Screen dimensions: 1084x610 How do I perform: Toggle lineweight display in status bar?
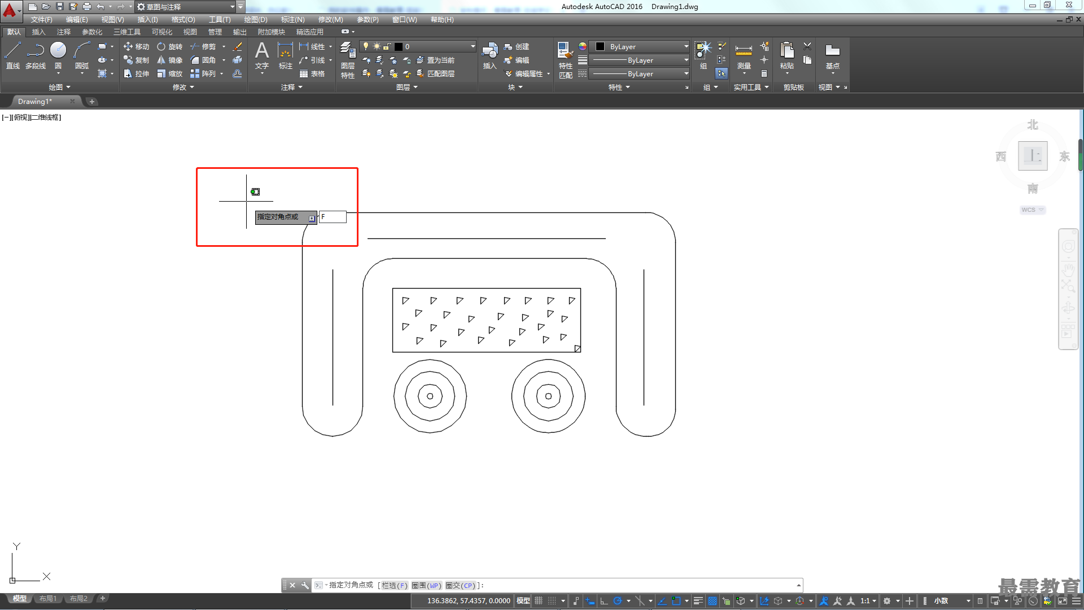click(x=698, y=601)
